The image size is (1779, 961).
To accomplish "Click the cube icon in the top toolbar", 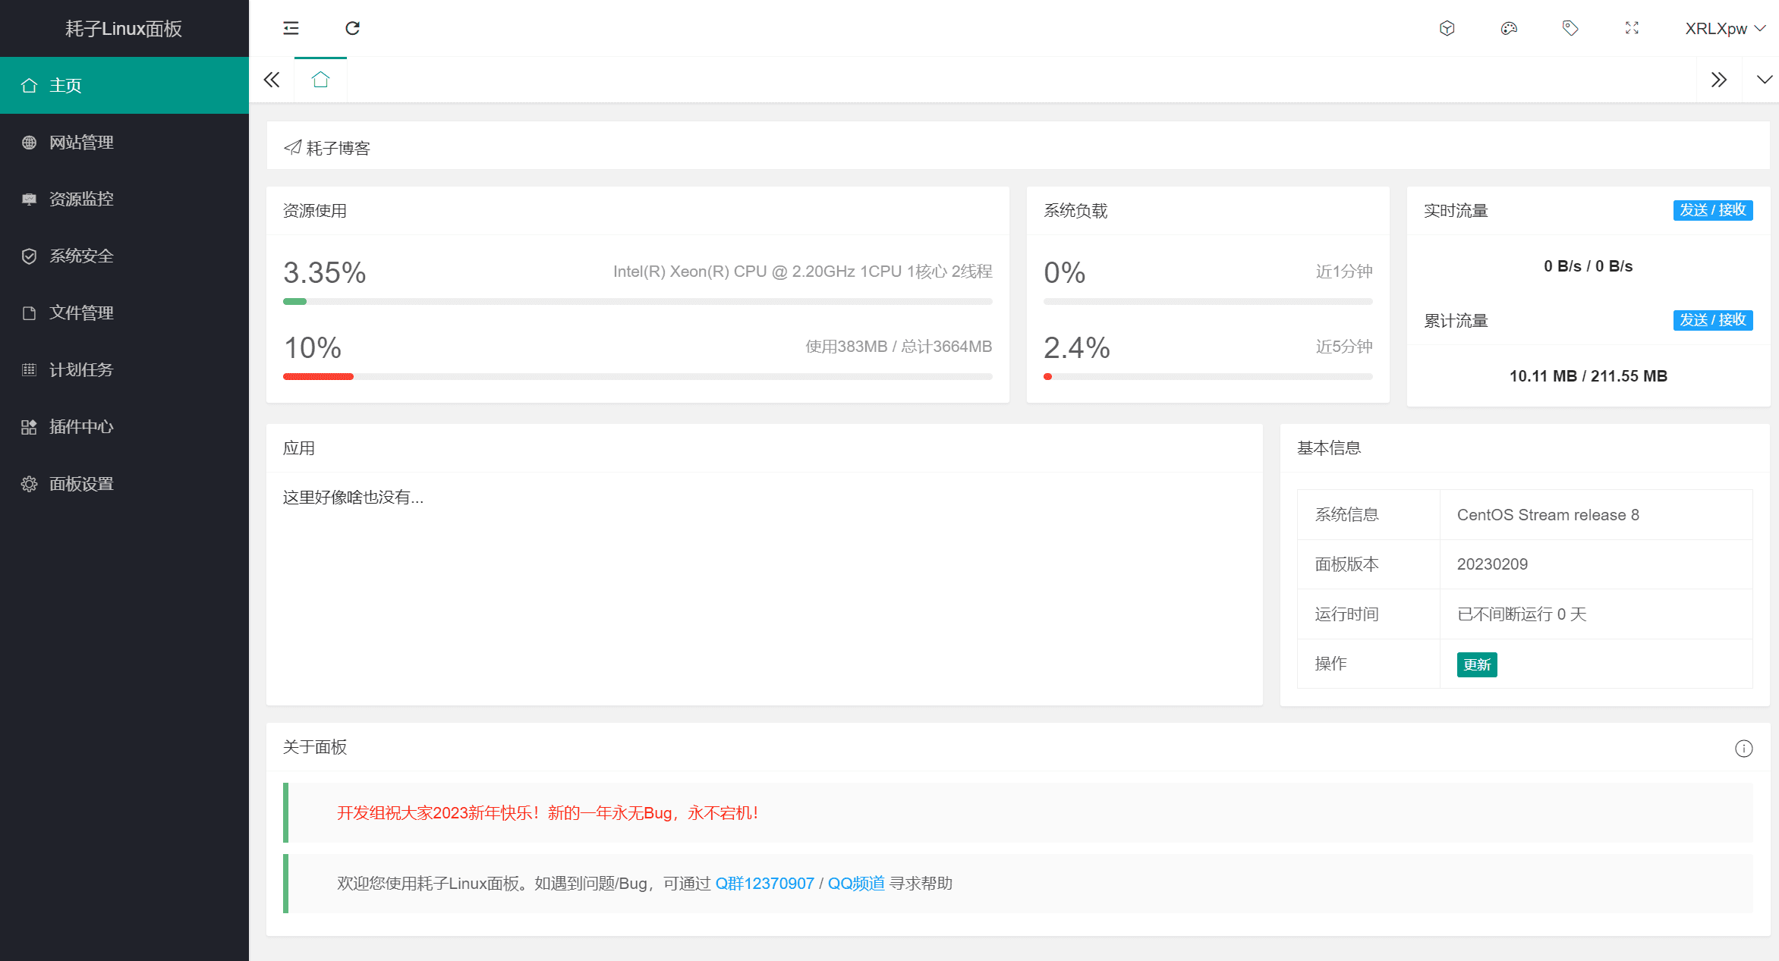I will pos(1447,28).
